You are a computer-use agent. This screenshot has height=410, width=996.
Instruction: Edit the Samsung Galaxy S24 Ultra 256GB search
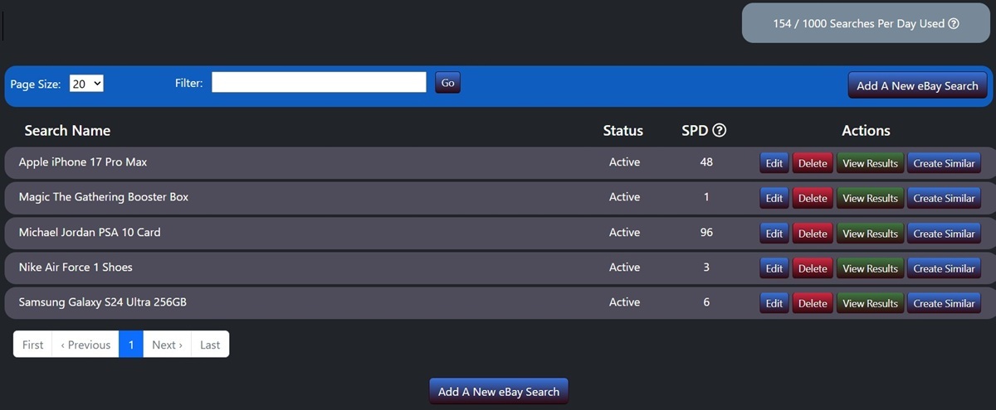point(774,303)
